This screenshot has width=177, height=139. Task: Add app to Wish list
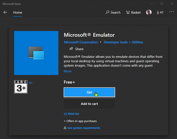click(x=71, y=114)
